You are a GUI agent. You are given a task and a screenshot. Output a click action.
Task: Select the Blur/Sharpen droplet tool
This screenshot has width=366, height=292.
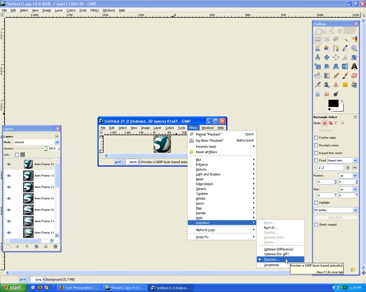tap(318, 94)
